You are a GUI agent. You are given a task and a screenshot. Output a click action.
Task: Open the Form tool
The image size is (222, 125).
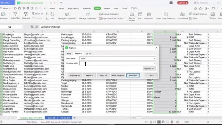pyautogui.click(x=193, y=18)
